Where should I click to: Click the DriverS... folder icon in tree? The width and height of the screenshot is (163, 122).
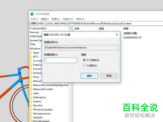coord(31,69)
